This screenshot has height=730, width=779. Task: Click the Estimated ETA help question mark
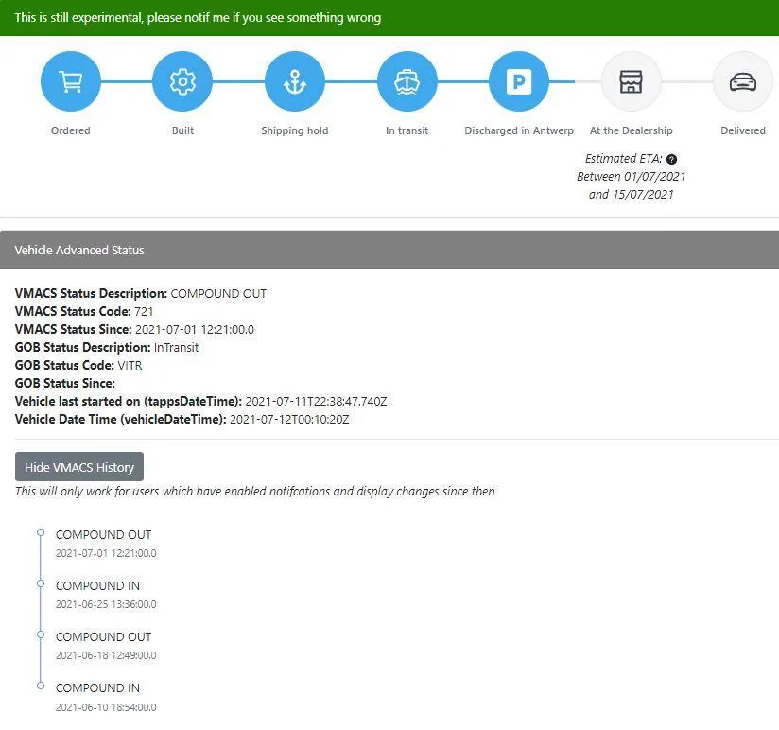671,159
